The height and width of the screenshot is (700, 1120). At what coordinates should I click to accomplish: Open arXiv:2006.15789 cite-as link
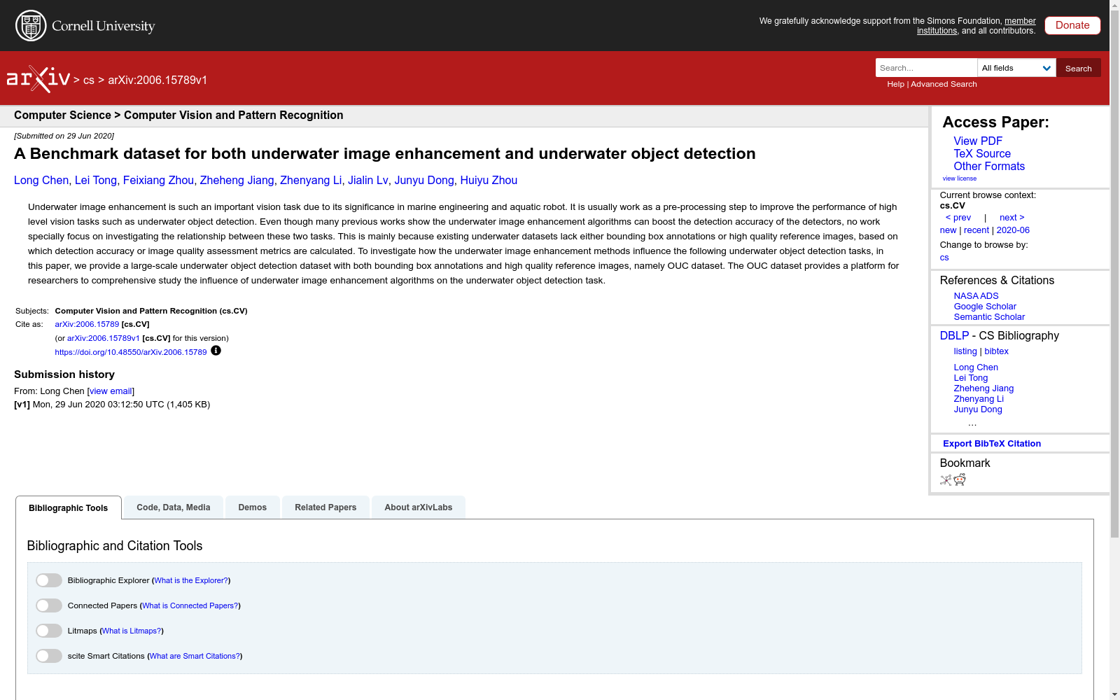(87, 324)
